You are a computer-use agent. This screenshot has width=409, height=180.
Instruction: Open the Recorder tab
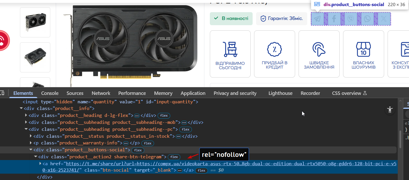point(310,93)
